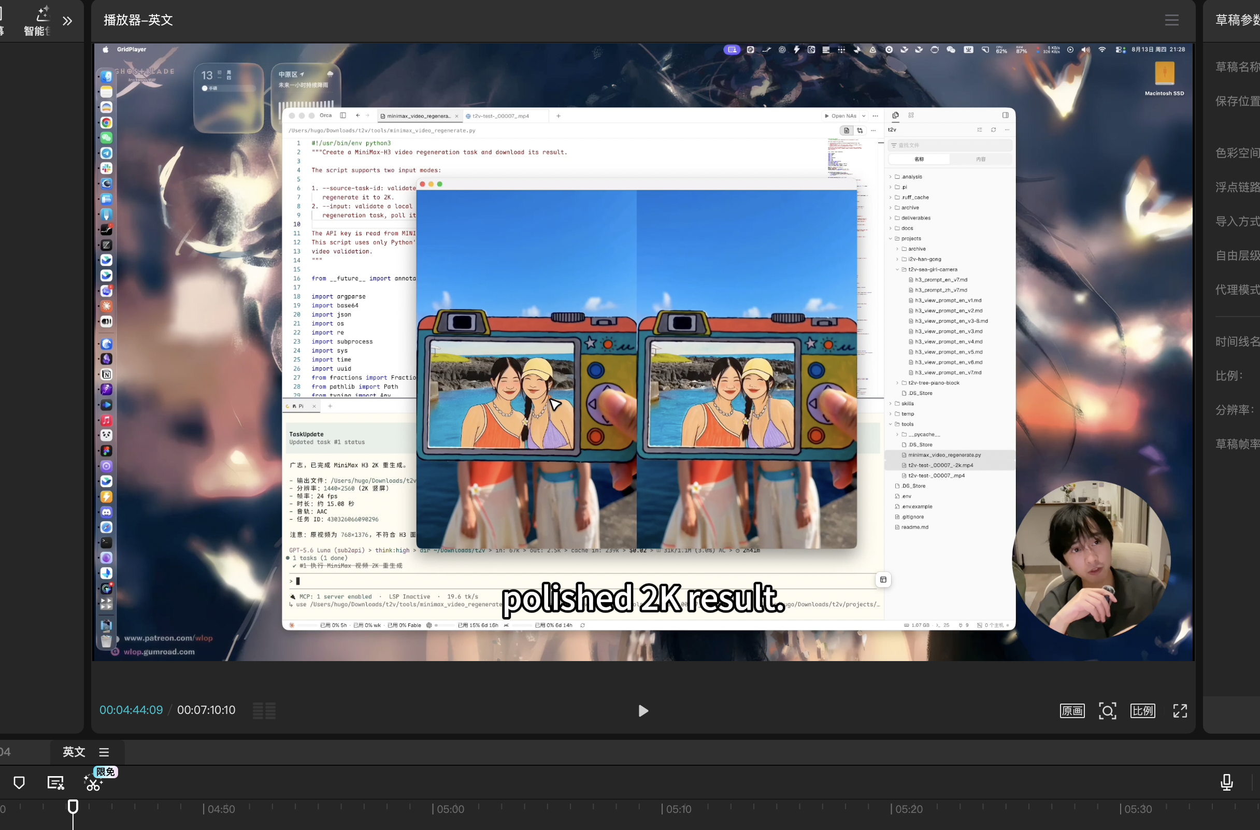The height and width of the screenshot is (830, 1260).
Task: Open minimax_video_regenerate.py in the file tree
Action: tap(944, 455)
